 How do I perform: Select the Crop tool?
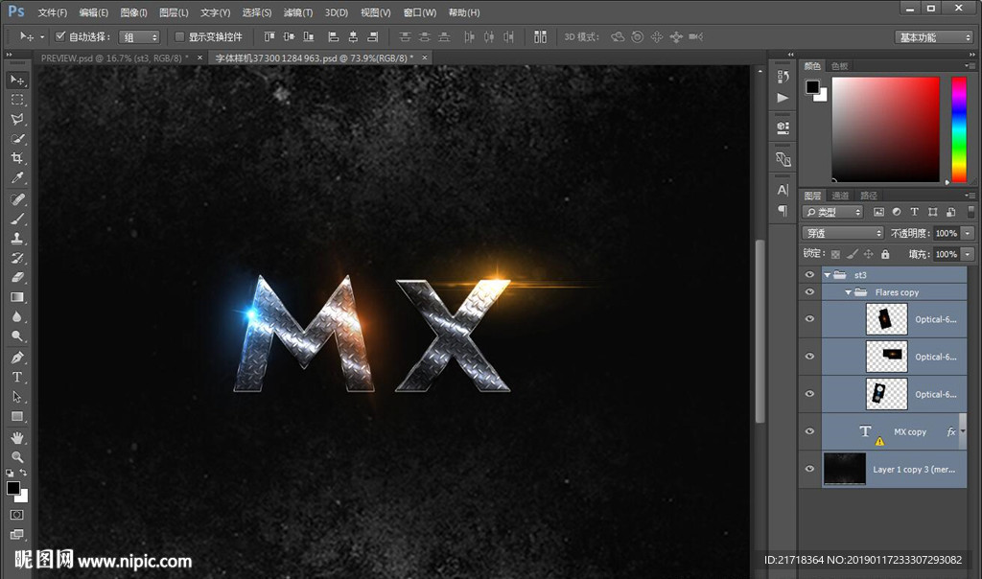[17, 158]
